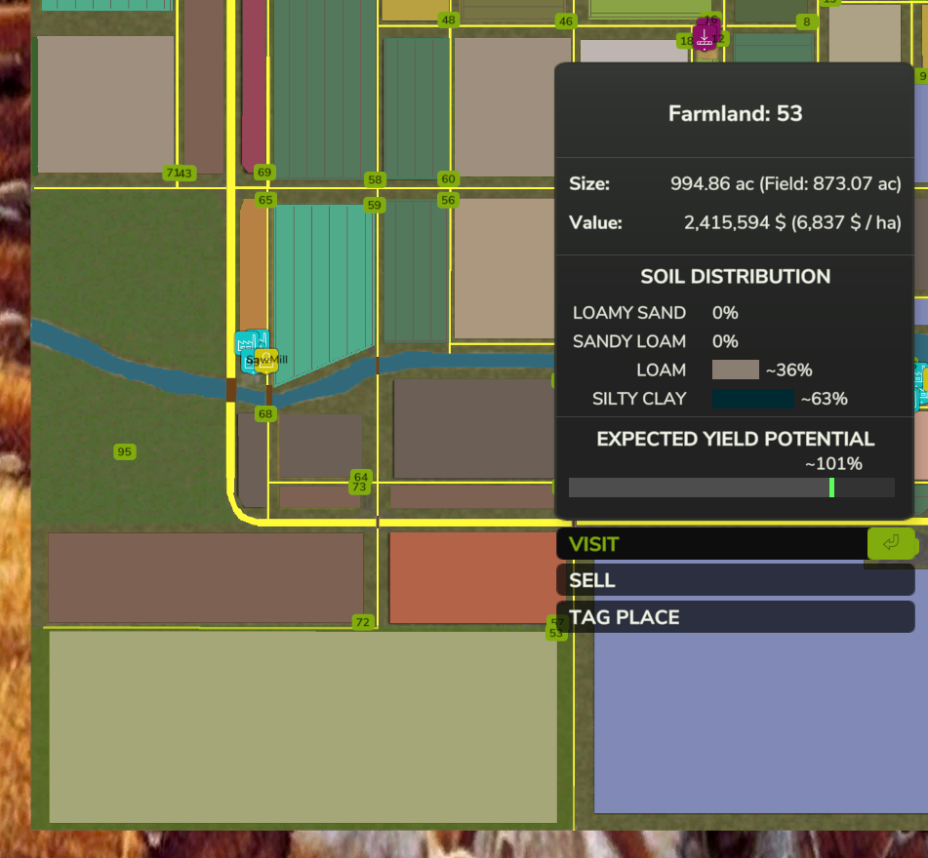928x858 pixels.
Task: Click the "Farmland: 53" title
Action: coord(735,113)
